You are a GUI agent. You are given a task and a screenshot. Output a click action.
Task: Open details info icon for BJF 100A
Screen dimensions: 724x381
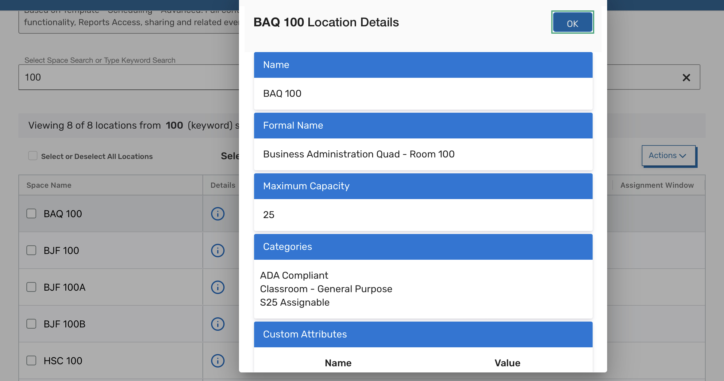[x=218, y=287]
